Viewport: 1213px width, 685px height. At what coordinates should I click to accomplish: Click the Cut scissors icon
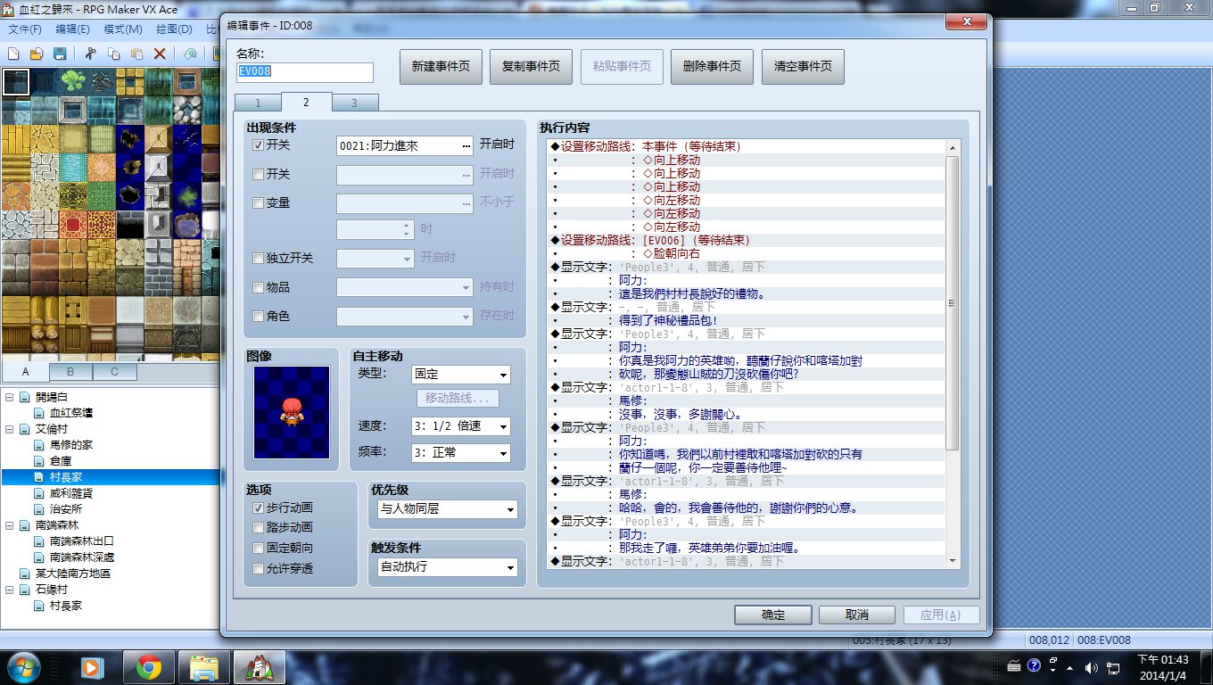91,54
